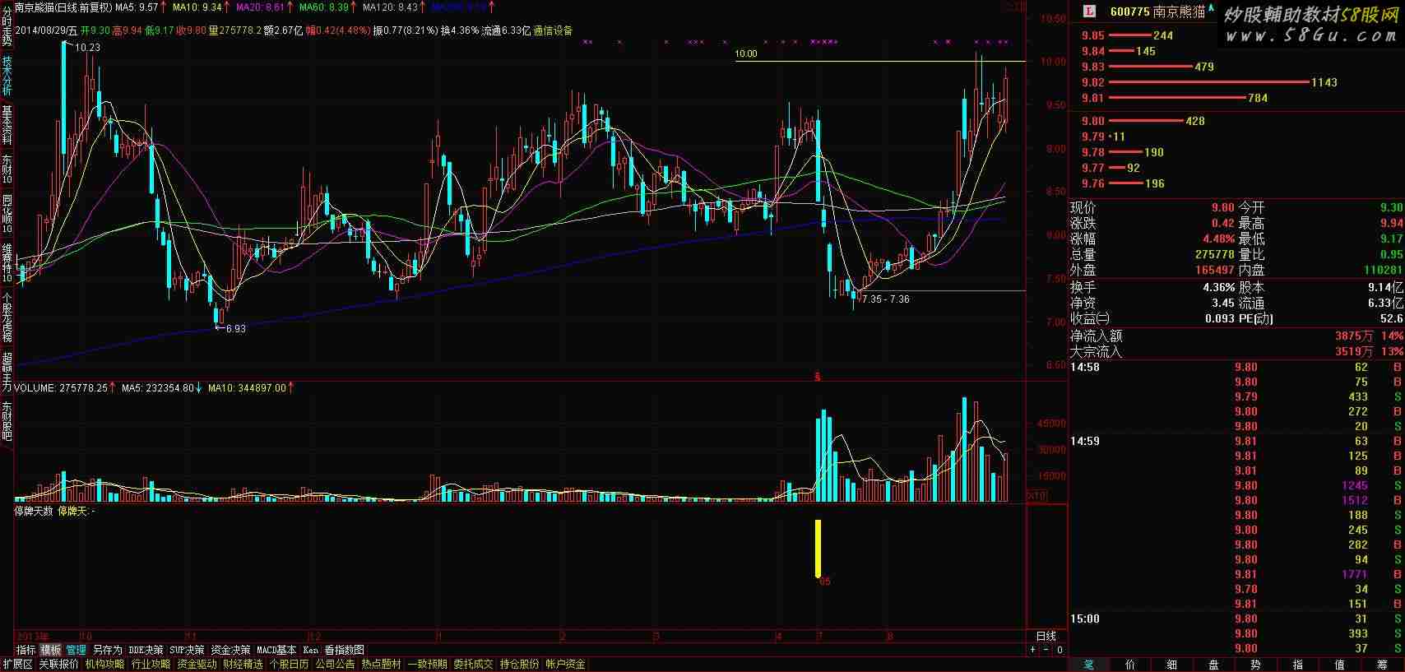This screenshot has height=672, width=1405.
Task: Select the MACD基本 indicator tab
Action: (276, 650)
